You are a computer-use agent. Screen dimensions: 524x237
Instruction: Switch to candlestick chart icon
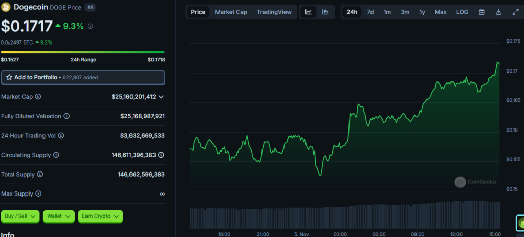click(325, 12)
